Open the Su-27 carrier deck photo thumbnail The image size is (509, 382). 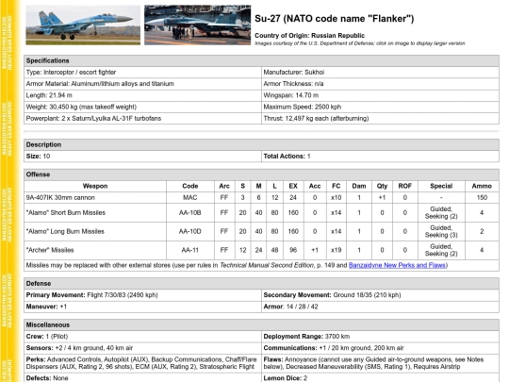[x=197, y=25]
